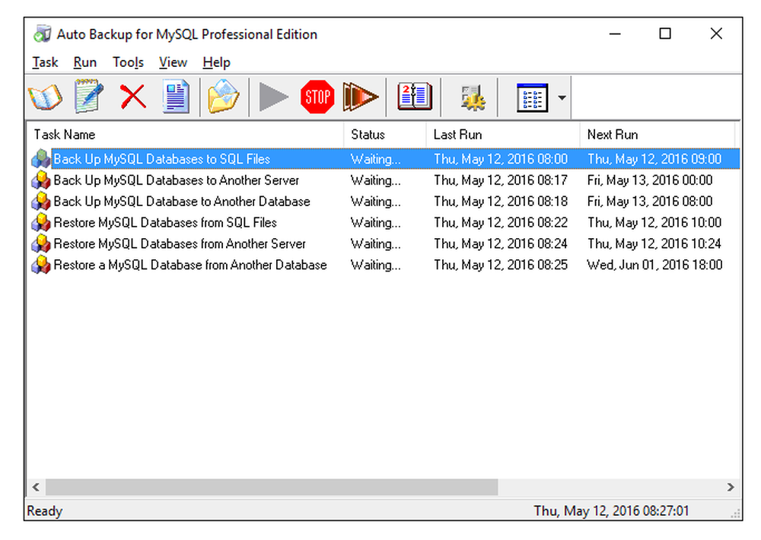Click the Run All multi-arrow icon
Viewport: 761px width, 540px height.
[360, 97]
